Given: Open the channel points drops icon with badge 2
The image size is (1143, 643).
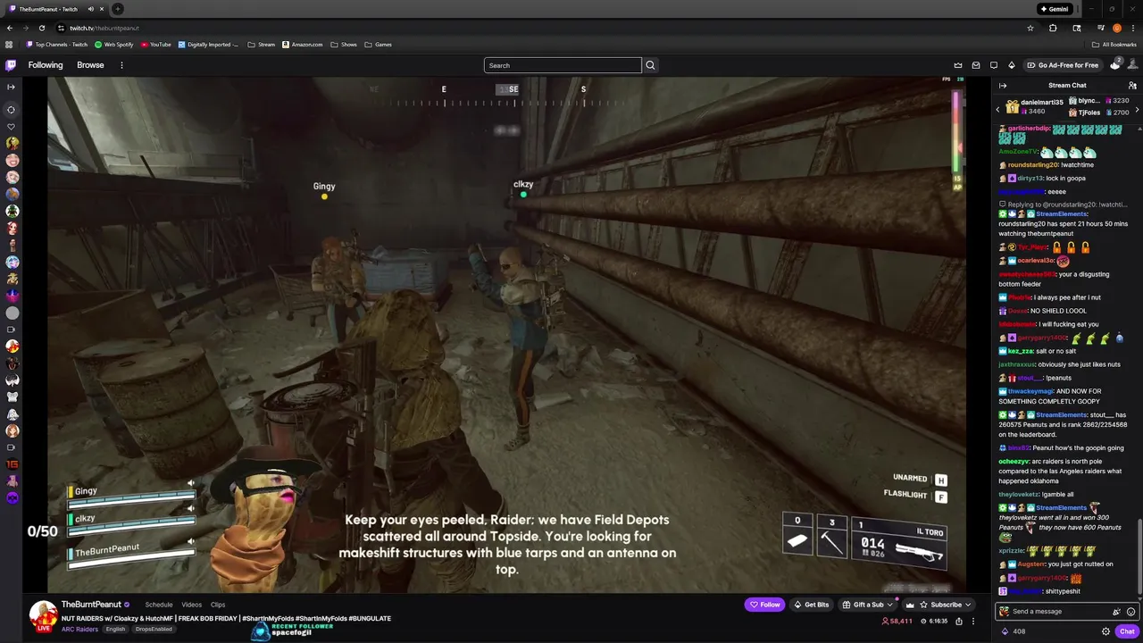Looking at the screenshot, I should coord(1115,64).
